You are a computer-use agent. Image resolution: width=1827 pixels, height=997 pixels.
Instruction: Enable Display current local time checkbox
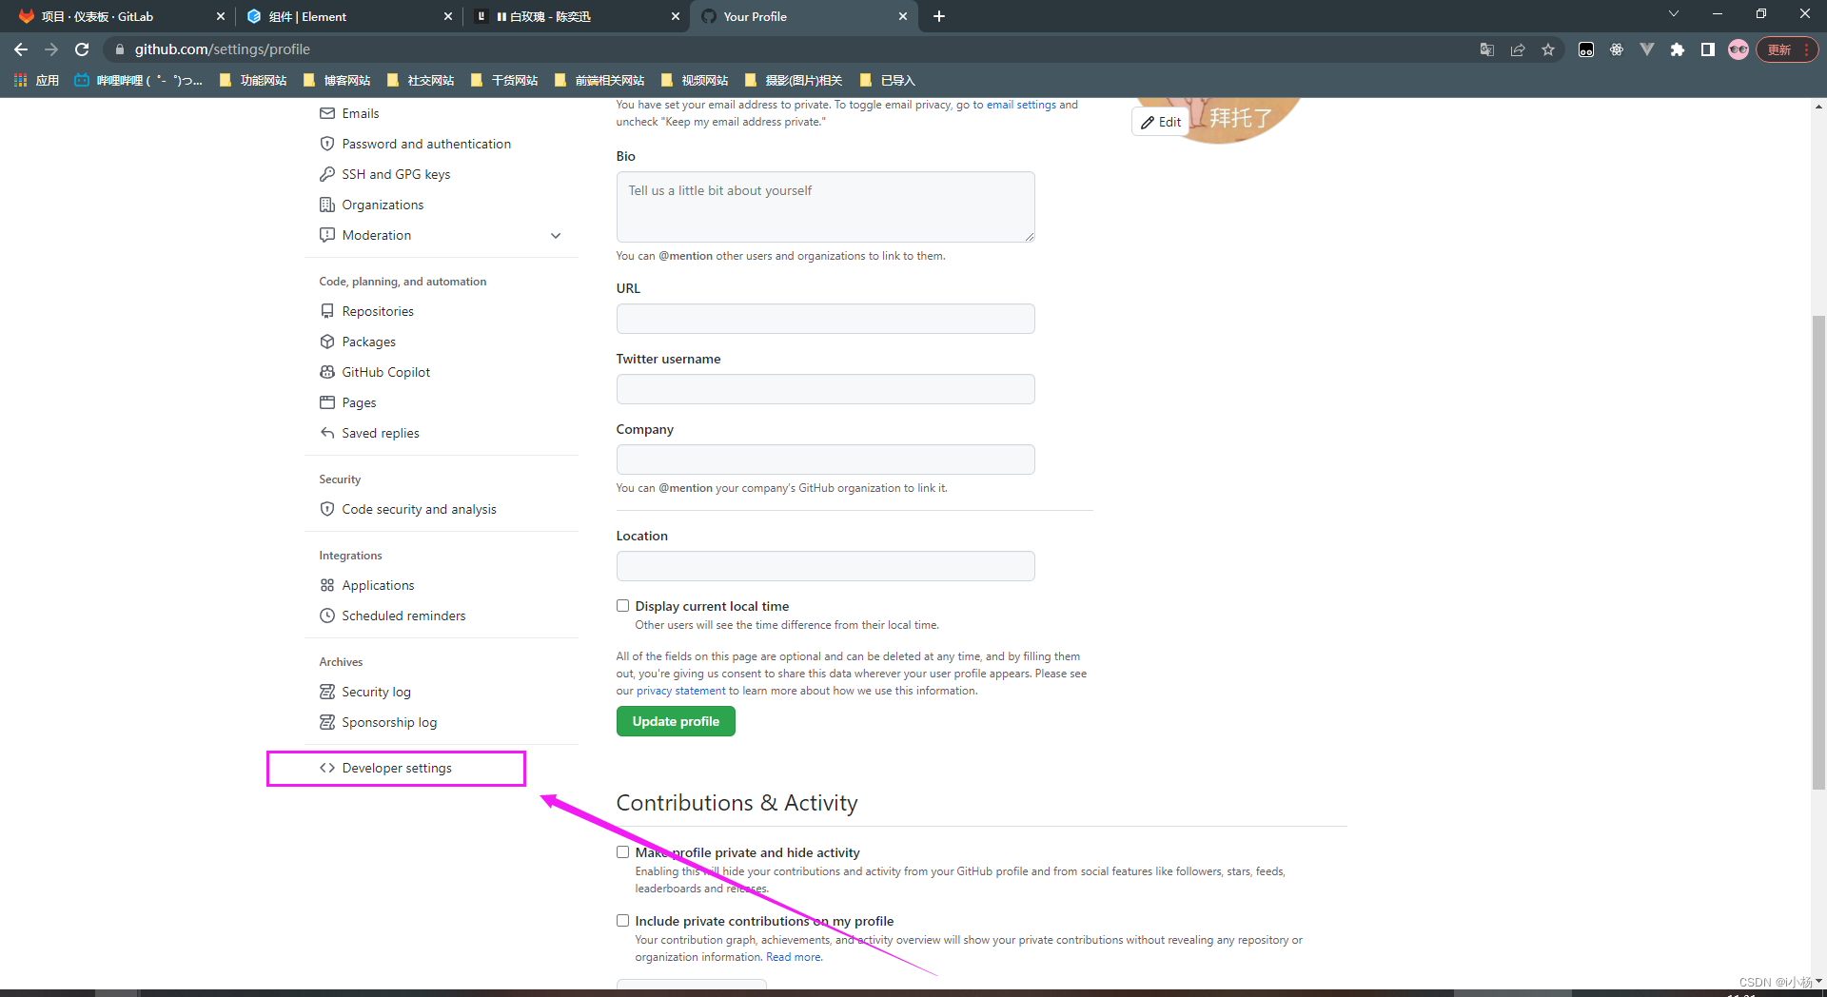tap(622, 606)
